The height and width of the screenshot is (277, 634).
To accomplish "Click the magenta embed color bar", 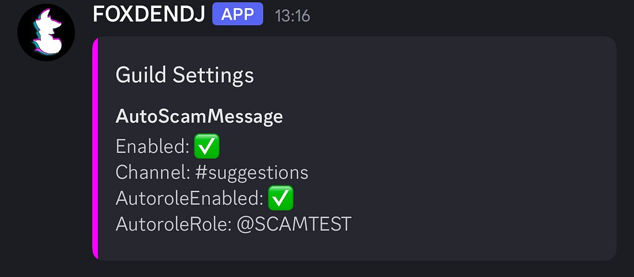I will 95,148.
